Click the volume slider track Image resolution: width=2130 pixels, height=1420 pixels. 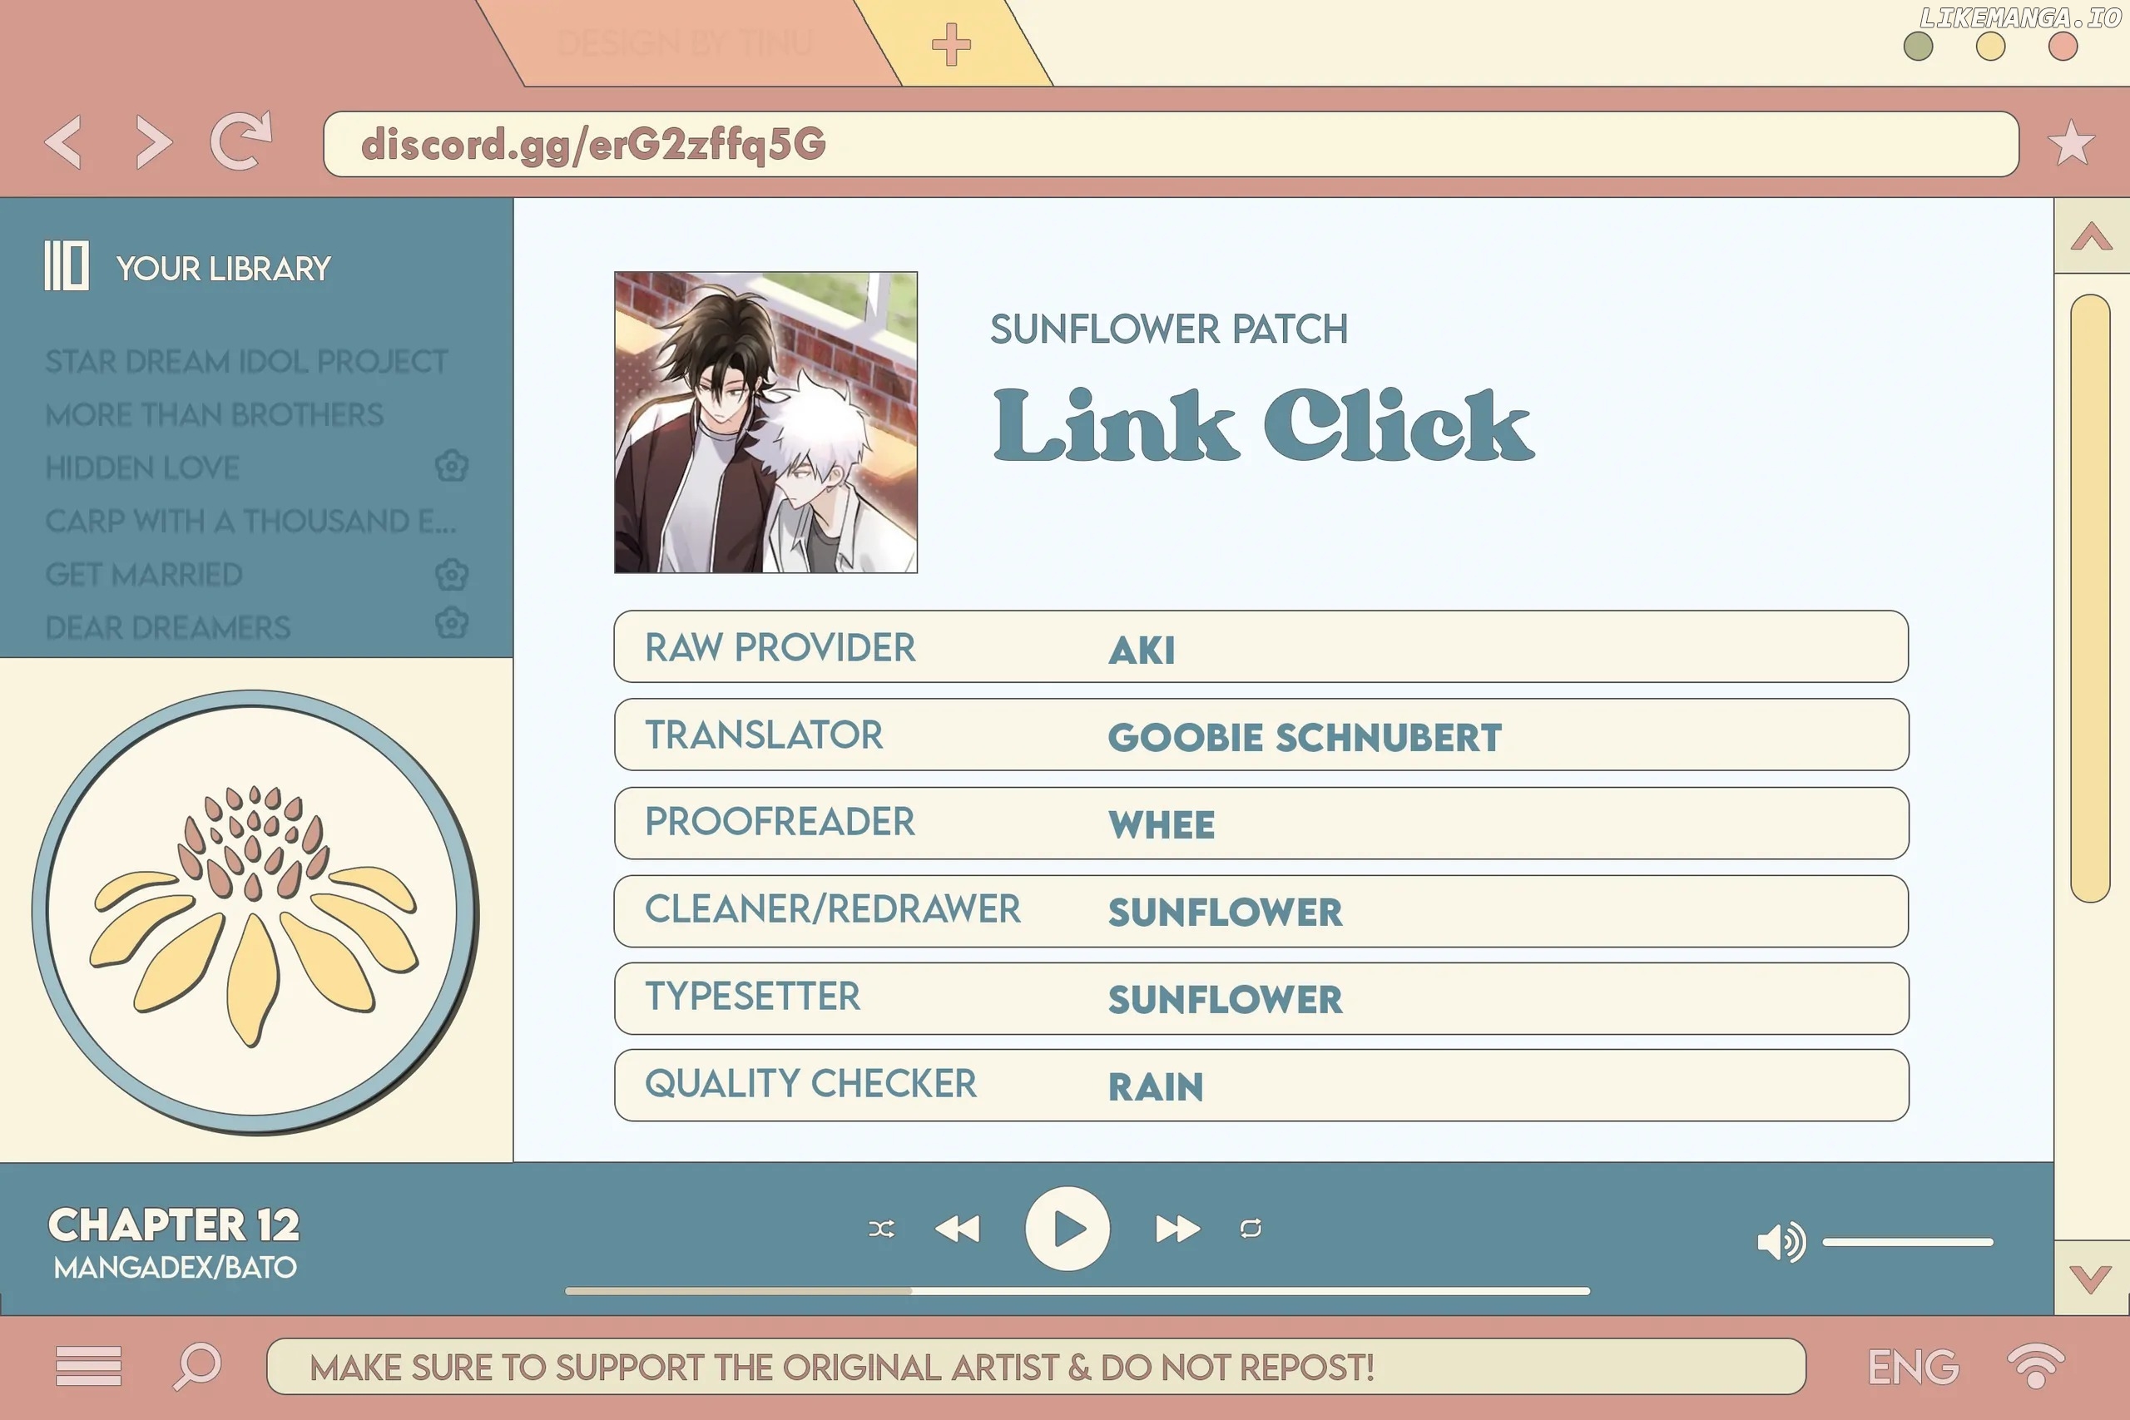[1908, 1242]
